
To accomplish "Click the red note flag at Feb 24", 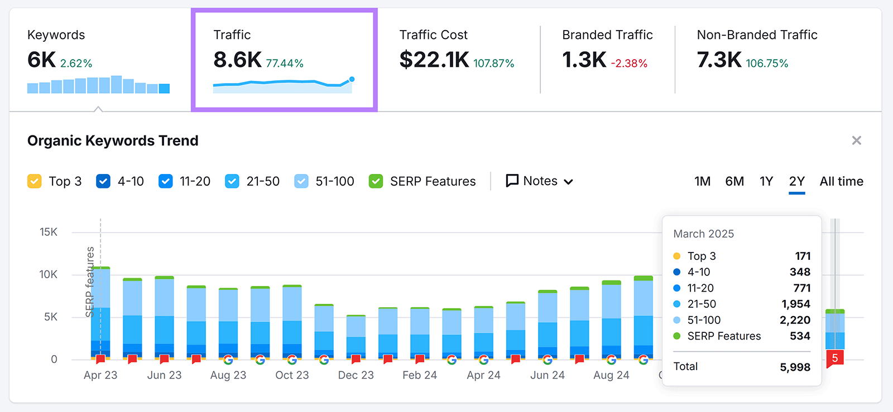I will tap(420, 360).
